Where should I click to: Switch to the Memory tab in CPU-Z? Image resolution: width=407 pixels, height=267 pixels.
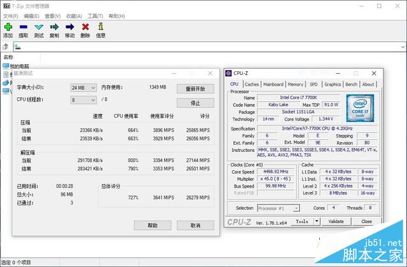point(295,85)
